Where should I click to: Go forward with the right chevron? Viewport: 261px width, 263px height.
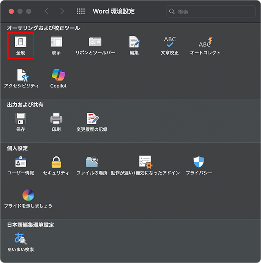(62, 11)
